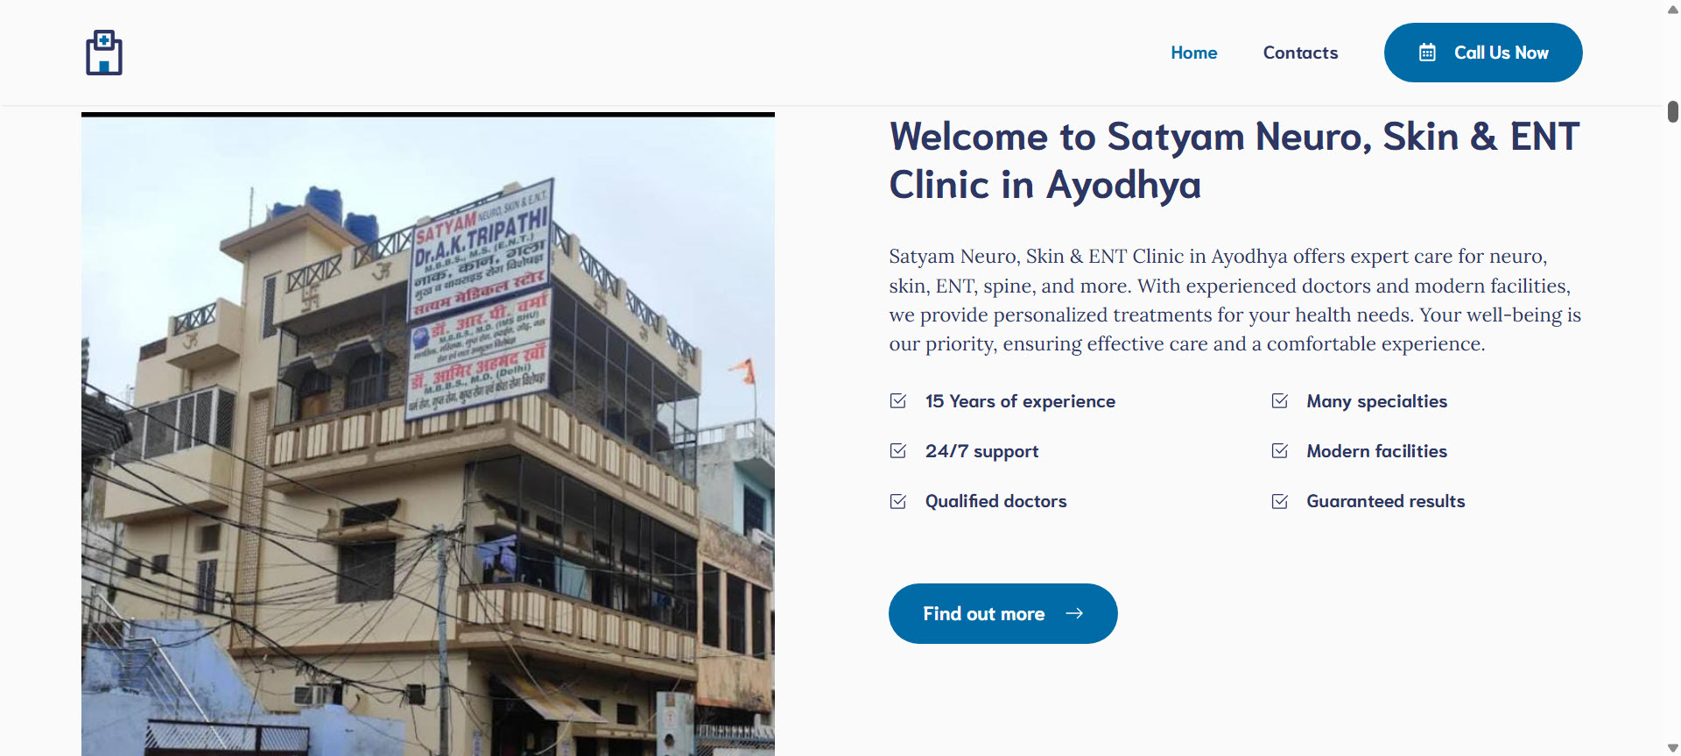Viewport: 1681px width, 756px height.
Task: Click the clinic description paragraph
Action: tap(1235, 300)
